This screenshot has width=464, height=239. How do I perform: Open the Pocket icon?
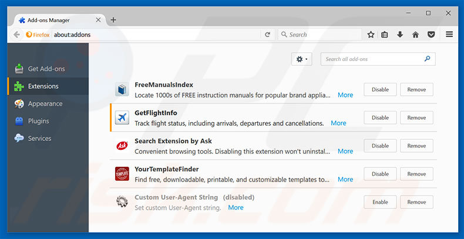[x=432, y=35]
